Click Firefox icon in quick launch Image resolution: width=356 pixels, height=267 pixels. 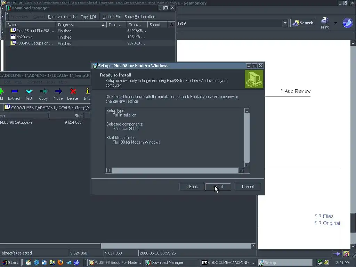tap(60, 262)
